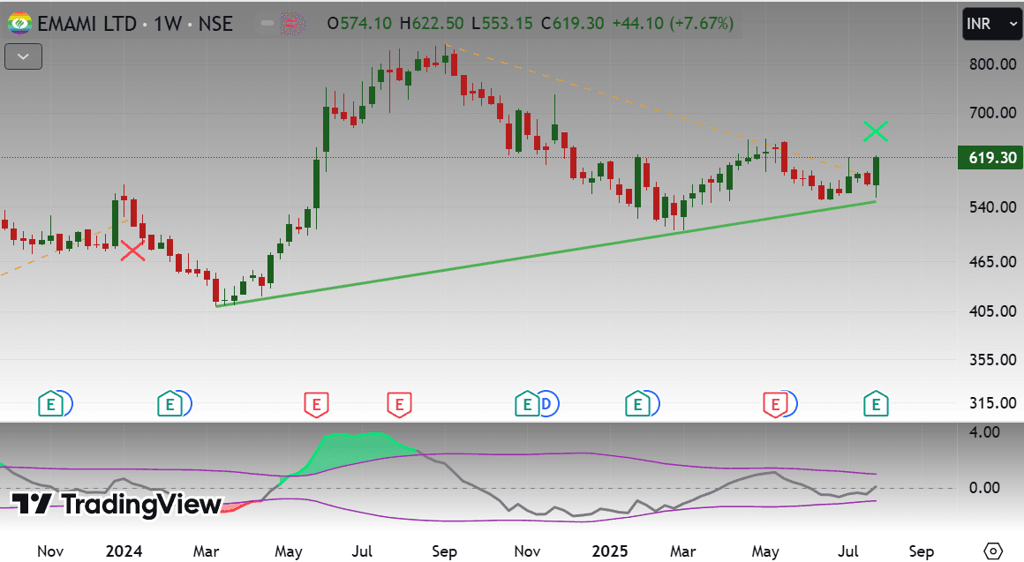Click the 700.00 price scale label

(992, 113)
